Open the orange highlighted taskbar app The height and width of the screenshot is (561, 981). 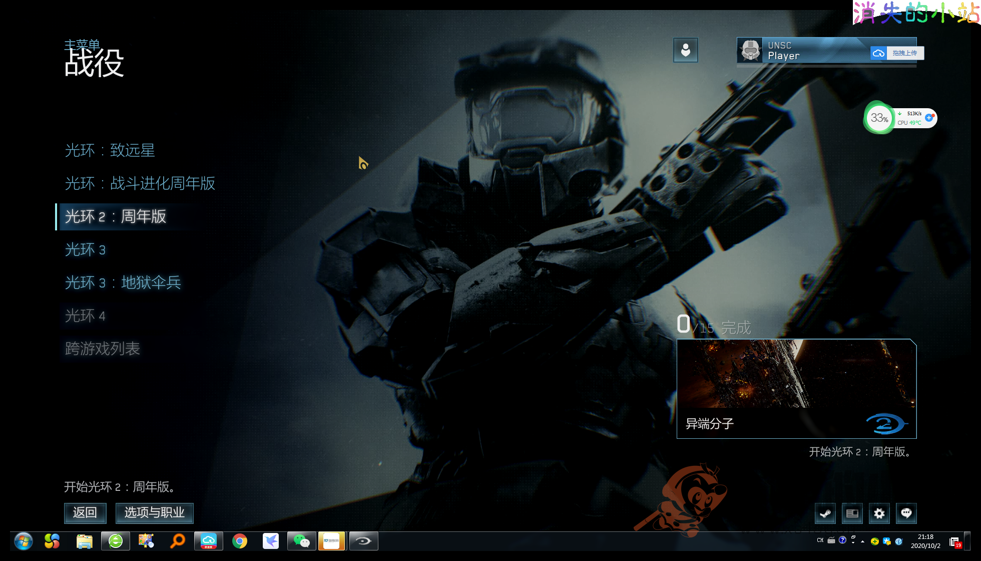coord(331,541)
